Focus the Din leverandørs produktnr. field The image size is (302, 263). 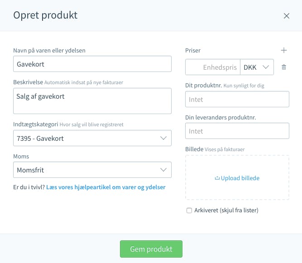[x=237, y=131]
